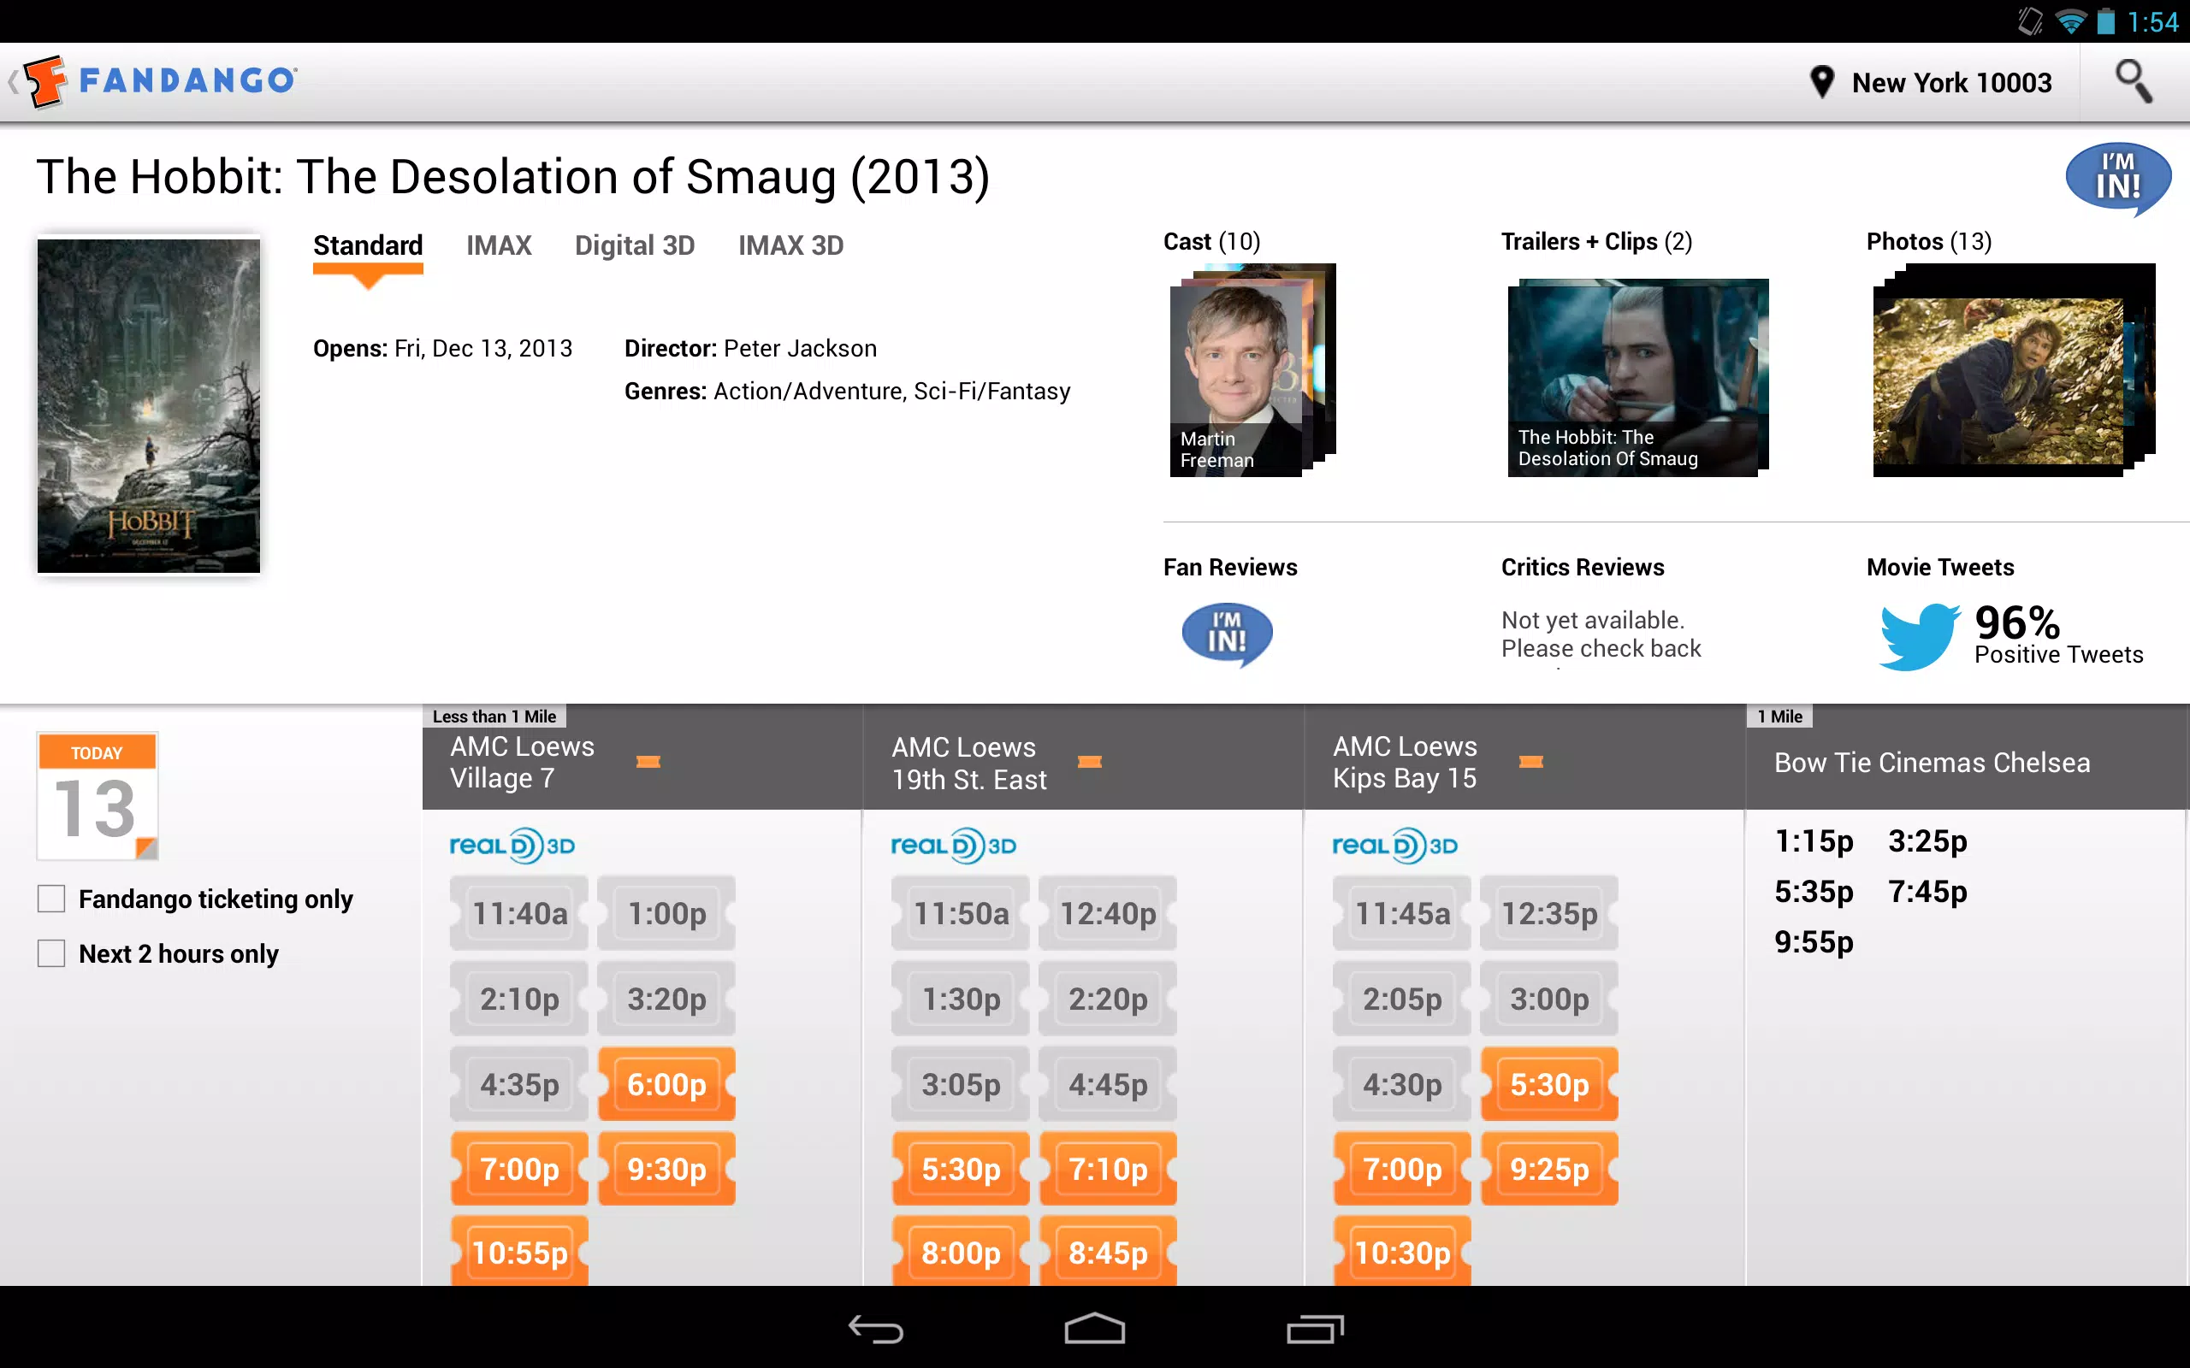Tap past 11:40a showtime at Village 7
2190x1368 pixels.
click(x=519, y=913)
